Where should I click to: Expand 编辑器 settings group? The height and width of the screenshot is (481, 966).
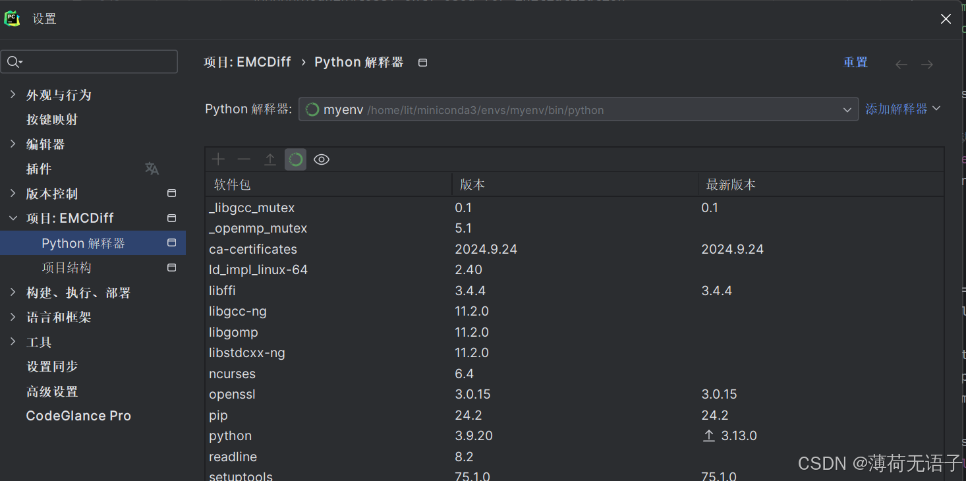13,144
